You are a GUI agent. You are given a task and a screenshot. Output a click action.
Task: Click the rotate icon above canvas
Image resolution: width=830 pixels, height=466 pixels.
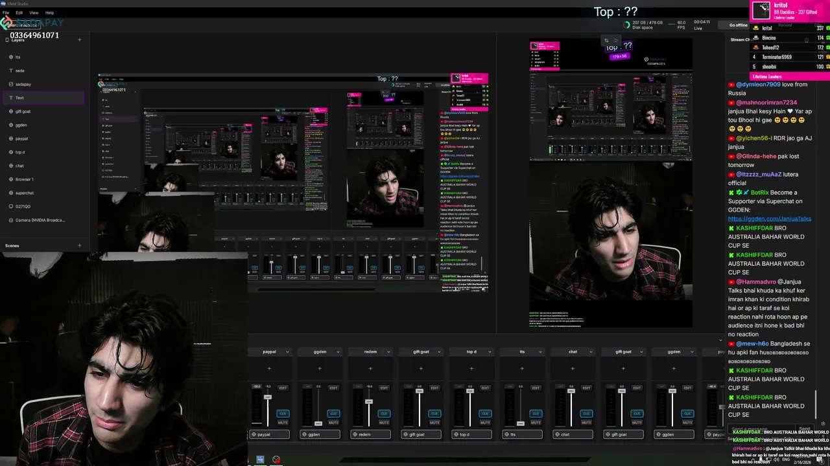pos(616,40)
